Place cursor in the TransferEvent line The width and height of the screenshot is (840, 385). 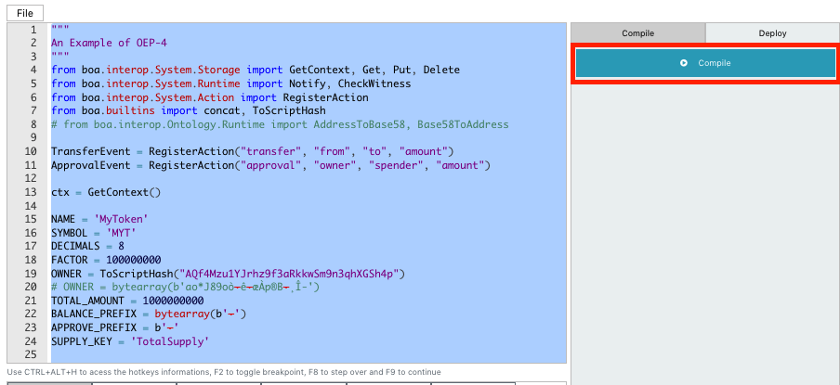[x=232, y=151]
